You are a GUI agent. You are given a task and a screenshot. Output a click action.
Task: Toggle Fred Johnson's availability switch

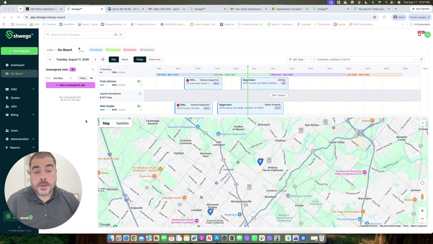click(139, 81)
